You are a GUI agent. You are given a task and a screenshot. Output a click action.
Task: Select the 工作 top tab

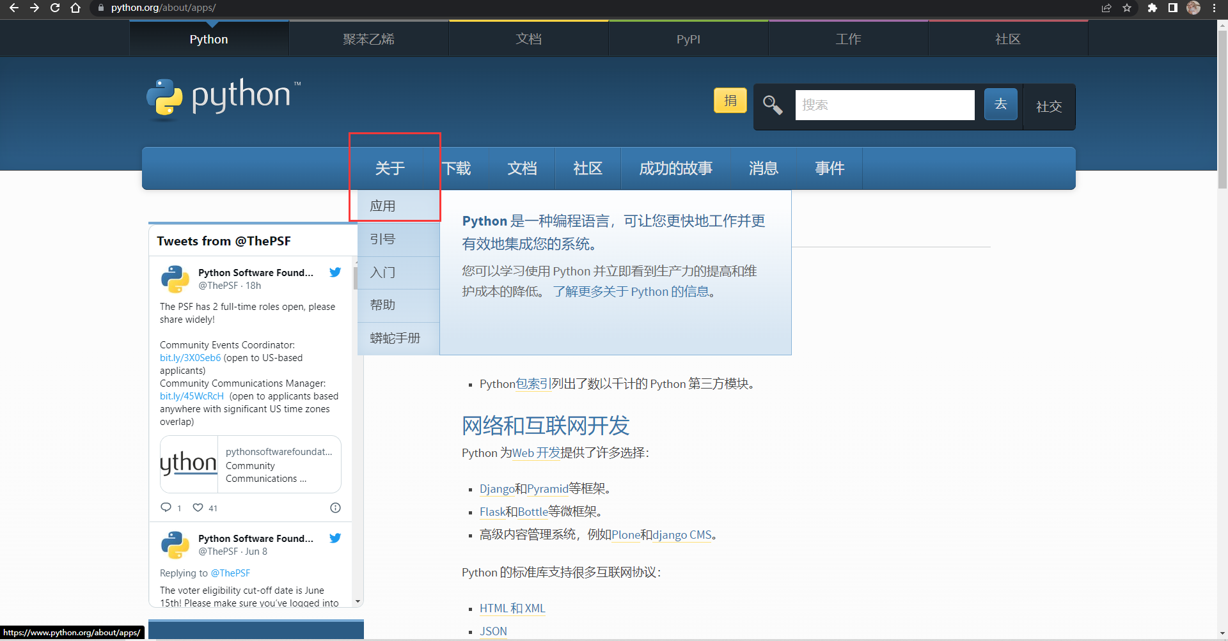point(849,39)
